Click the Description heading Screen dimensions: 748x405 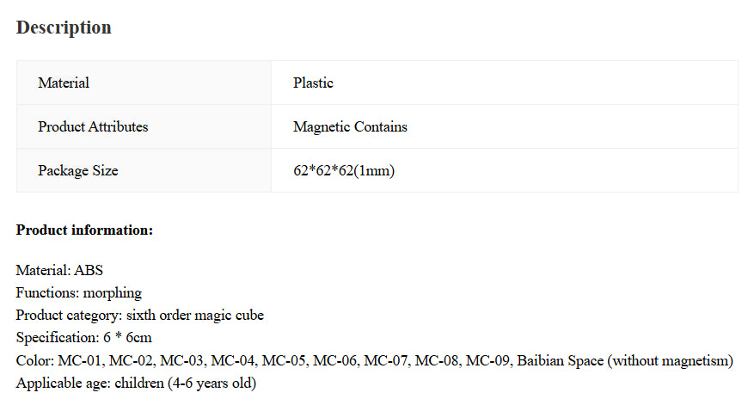tap(64, 28)
